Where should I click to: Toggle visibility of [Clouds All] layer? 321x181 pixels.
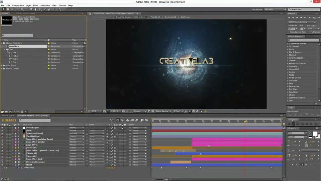[x=2, y=154]
